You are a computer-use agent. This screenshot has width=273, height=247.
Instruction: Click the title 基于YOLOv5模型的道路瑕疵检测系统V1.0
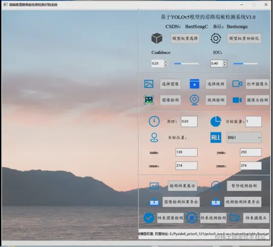coord(208,17)
